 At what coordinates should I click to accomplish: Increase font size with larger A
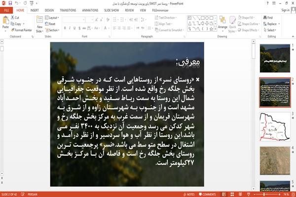click(x=97, y=20)
